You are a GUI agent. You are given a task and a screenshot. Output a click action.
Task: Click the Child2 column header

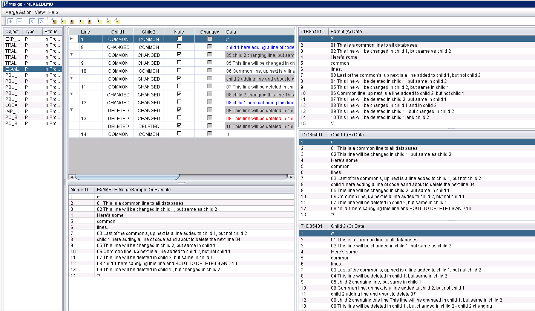[x=149, y=32]
